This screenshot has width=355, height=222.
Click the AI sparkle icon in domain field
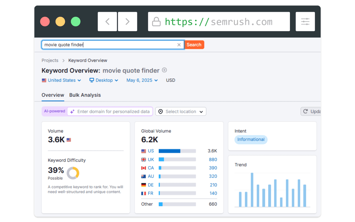tap(72, 112)
